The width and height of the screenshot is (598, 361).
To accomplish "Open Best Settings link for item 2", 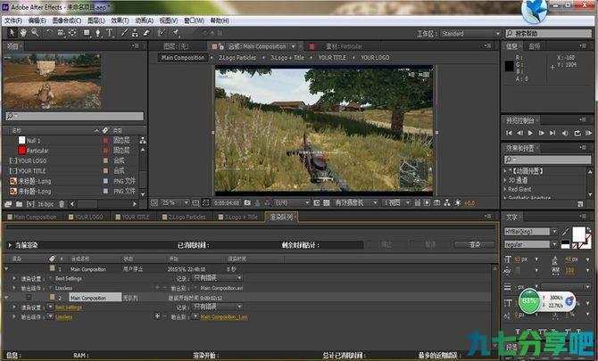I will [69, 308].
